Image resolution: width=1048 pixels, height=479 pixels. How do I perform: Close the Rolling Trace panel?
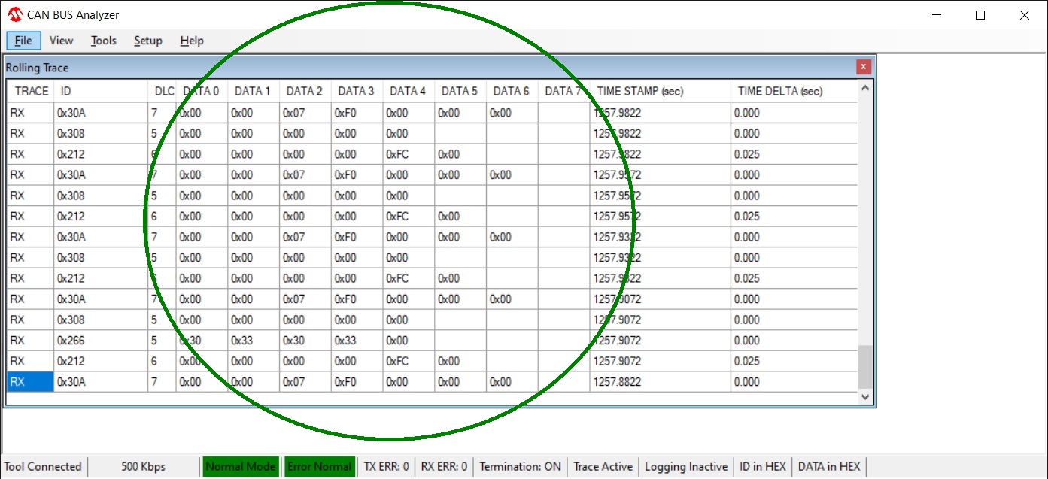click(x=863, y=67)
